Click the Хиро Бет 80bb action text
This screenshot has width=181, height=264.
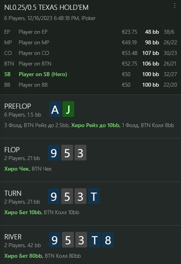tap(24, 256)
